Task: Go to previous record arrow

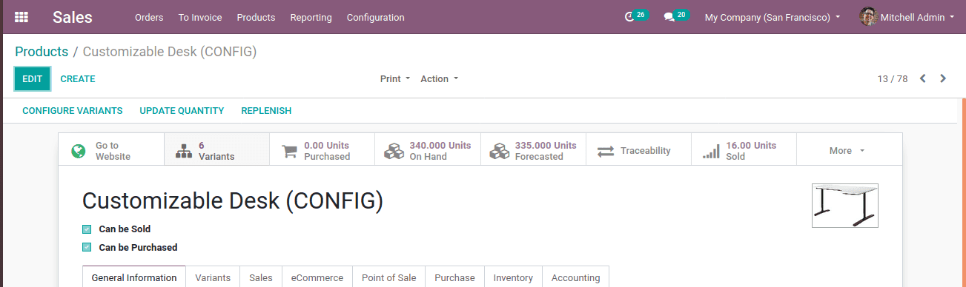Action: 923,78
